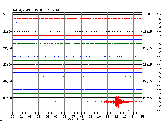The height and width of the screenshot is (123, 162).
Task: Click the "UTC" column header
Action: [148, 14]
